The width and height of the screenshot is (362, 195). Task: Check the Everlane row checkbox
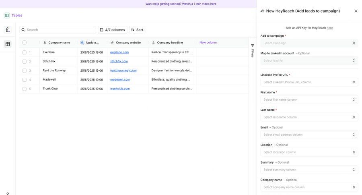(x=25, y=52)
